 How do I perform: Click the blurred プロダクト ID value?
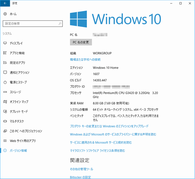pos(111,87)
